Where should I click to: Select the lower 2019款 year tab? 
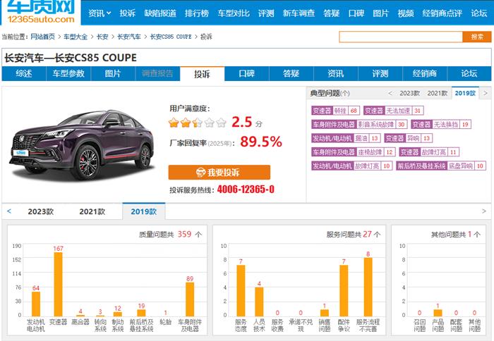coord(144,211)
